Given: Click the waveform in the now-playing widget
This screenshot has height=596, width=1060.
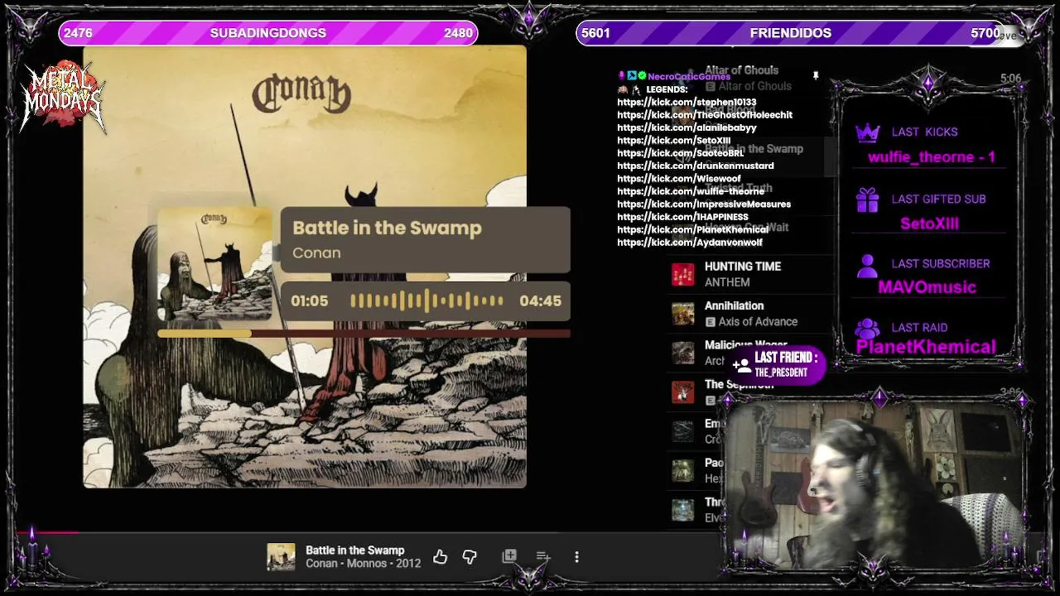Looking at the screenshot, I should click(x=426, y=300).
